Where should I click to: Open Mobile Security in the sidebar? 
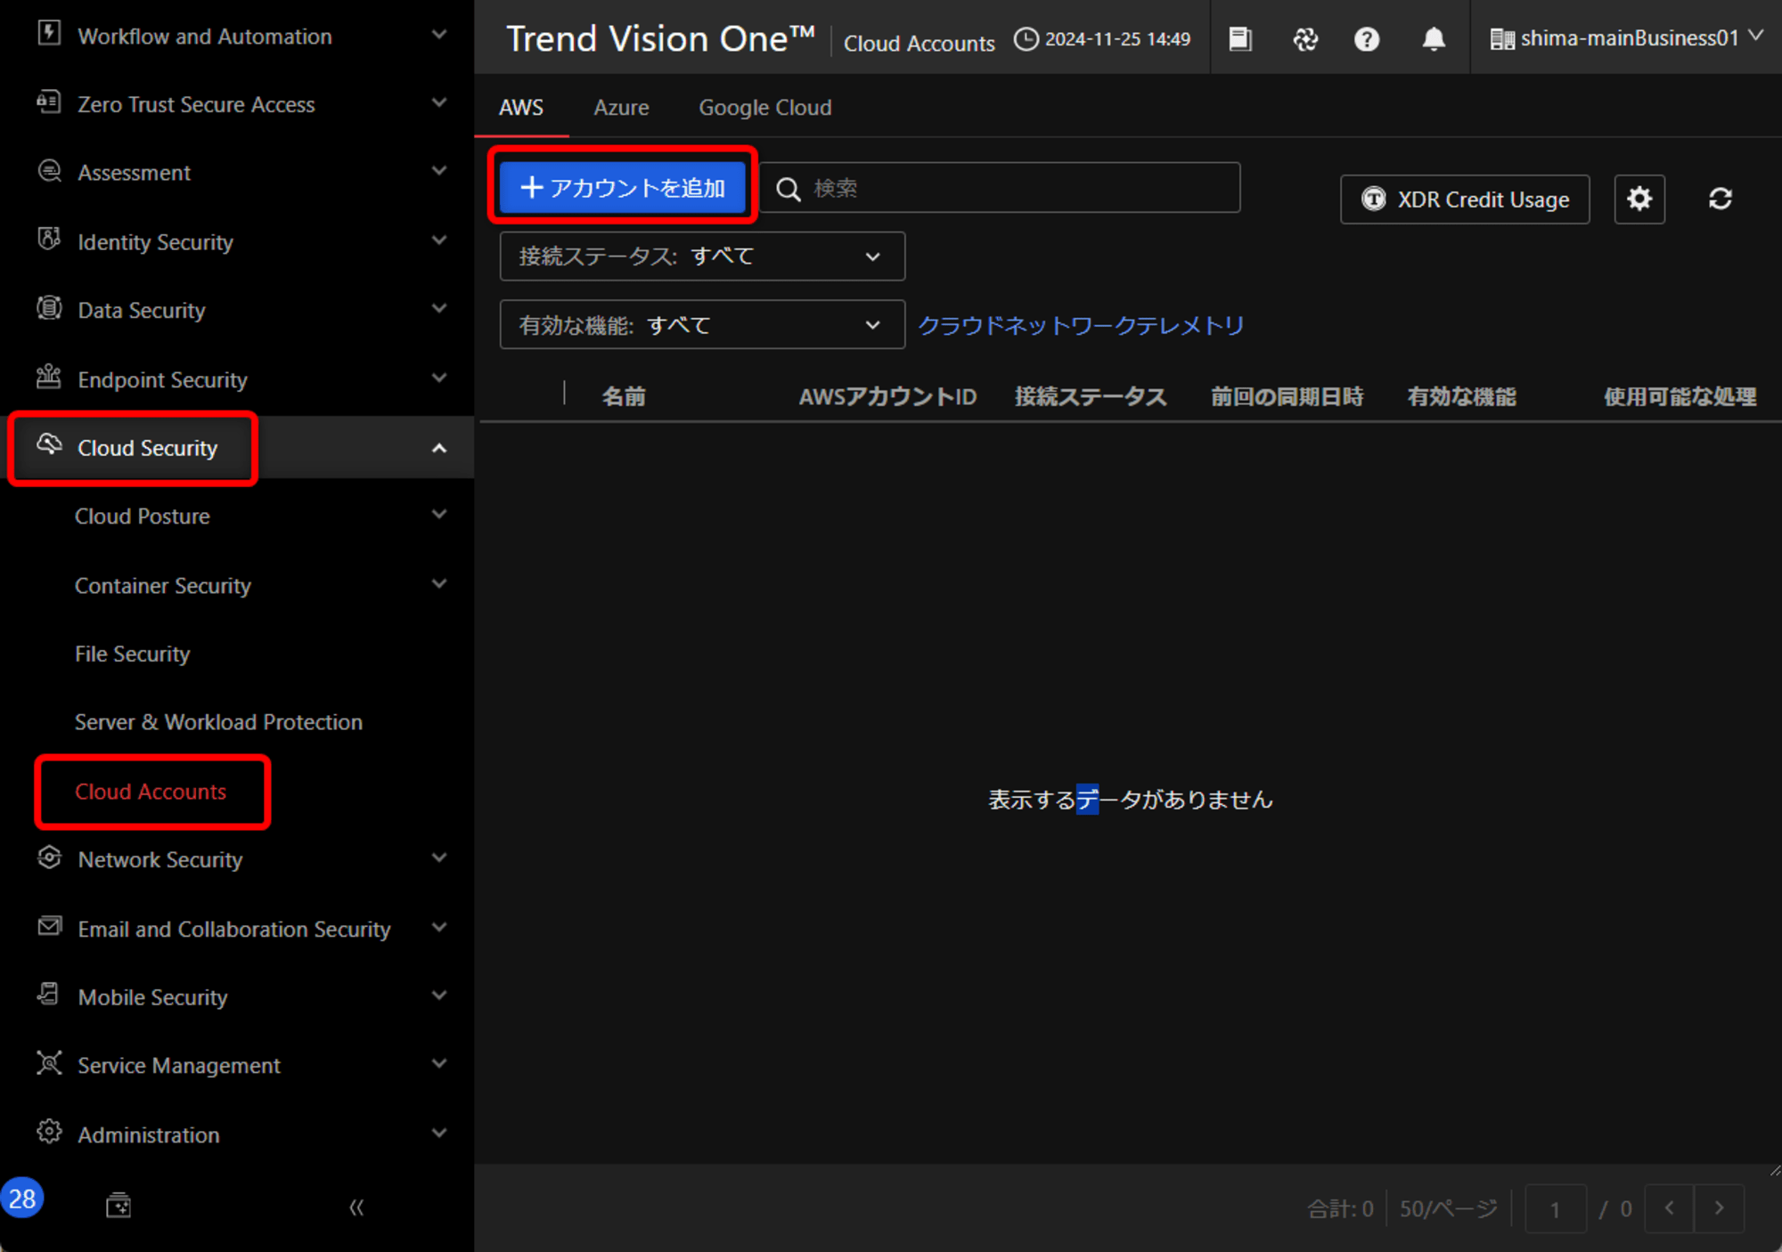click(152, 997)
